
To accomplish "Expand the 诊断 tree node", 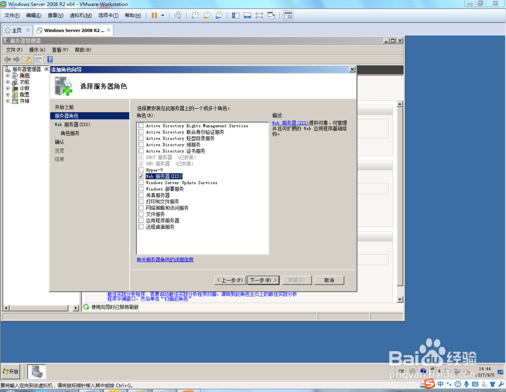I will point(8,88).
